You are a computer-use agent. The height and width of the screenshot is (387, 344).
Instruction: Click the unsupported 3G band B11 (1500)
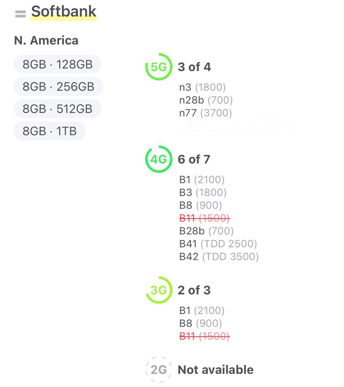click(x=204, y=336)
